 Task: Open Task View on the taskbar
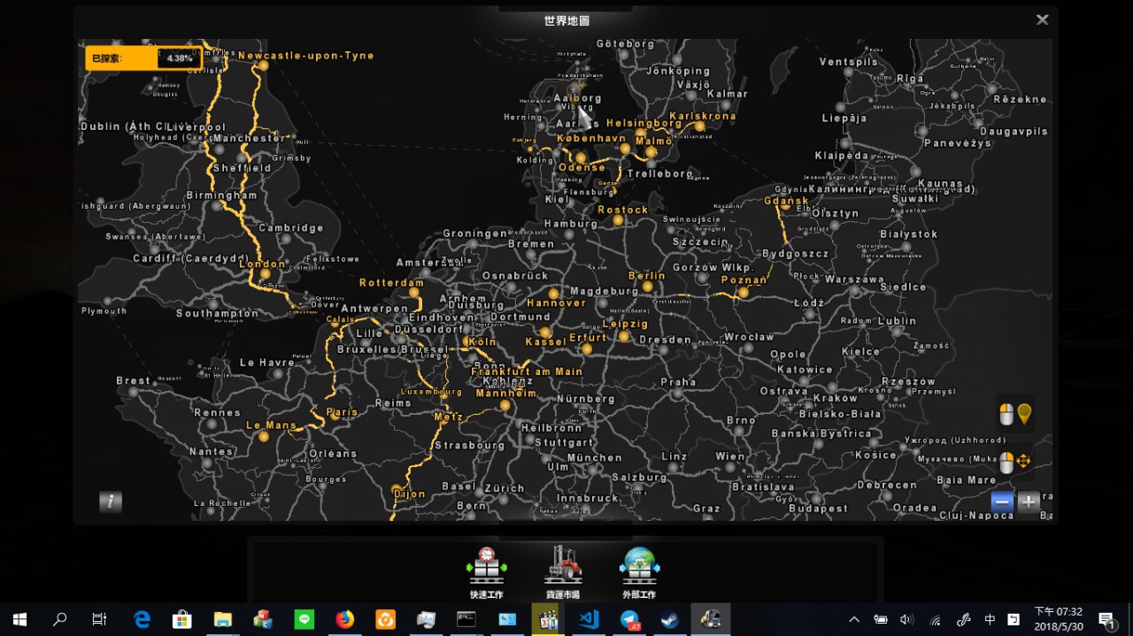99,619
